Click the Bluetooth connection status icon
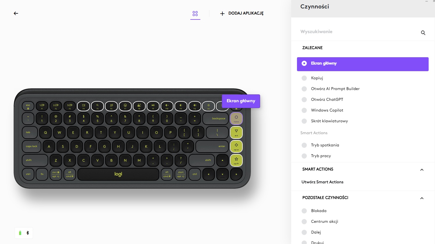Screen dimensions: 435x244 (x=28, y=233)
